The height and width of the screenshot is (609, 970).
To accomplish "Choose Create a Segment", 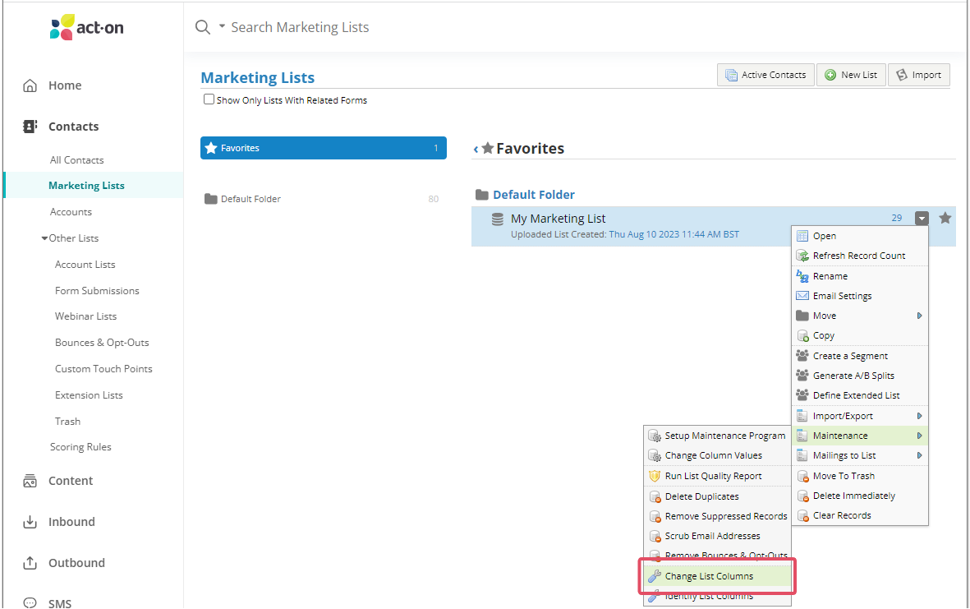I will click(x=860, y=356).
